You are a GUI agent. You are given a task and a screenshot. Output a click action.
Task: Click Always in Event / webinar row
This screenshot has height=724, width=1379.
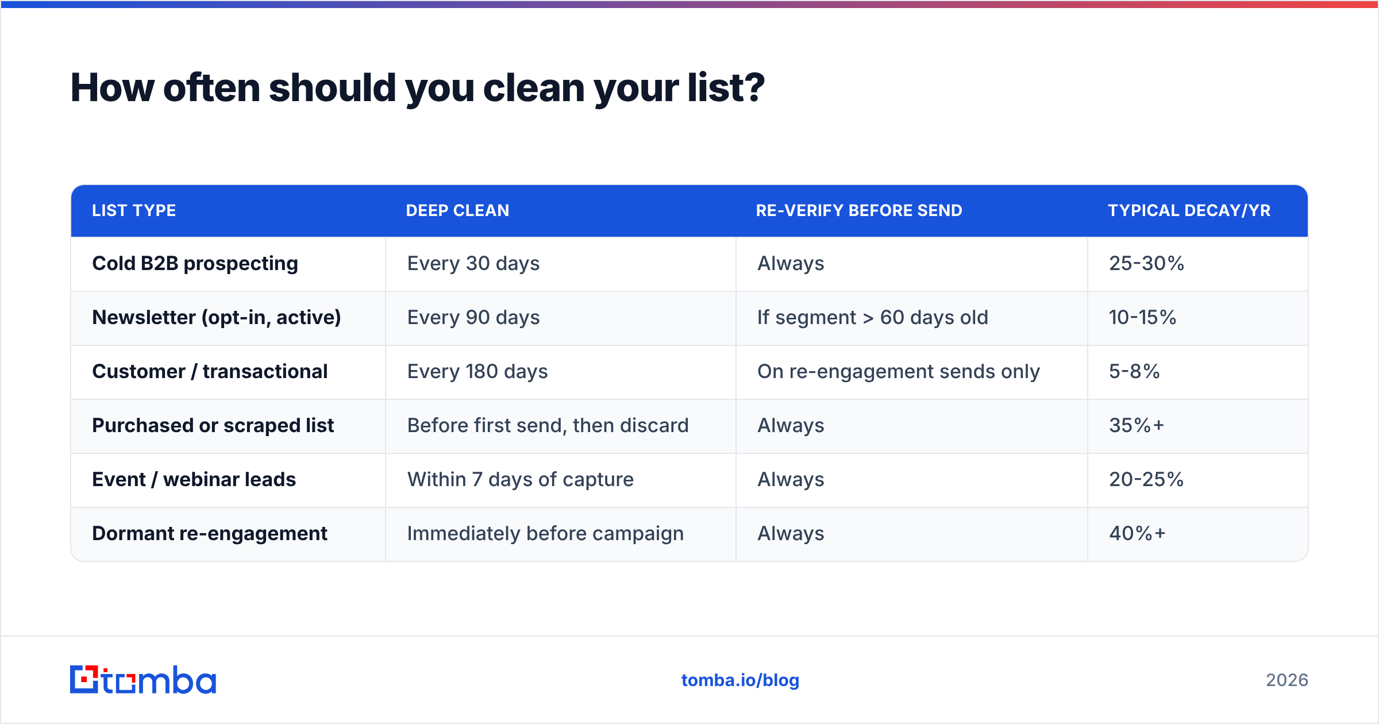pos(791,480)
